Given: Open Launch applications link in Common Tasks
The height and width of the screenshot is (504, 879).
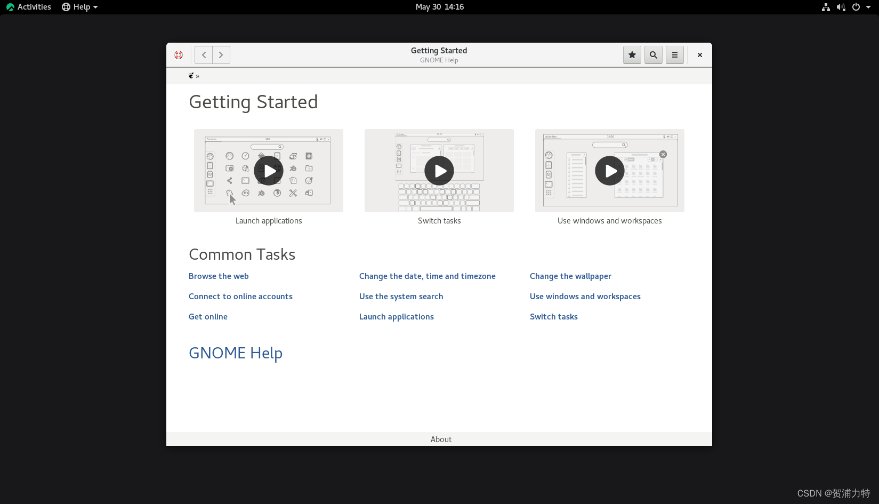Looking at the screenshot, I should coord(397,317).
